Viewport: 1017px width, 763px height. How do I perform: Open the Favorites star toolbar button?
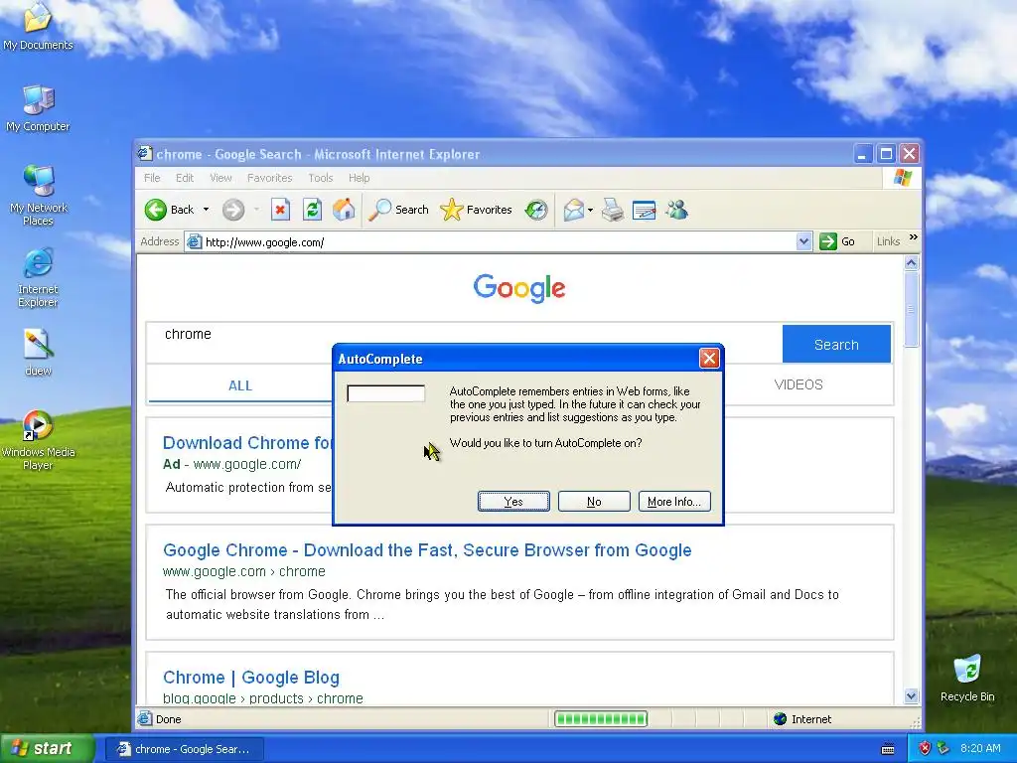[476, 210]
